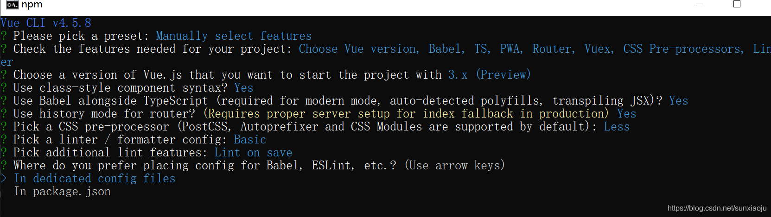Click 'Yes' after Babel alongside TypeScript
The width and height of the screenshot is (771, 217).
[x=678, y=101]
